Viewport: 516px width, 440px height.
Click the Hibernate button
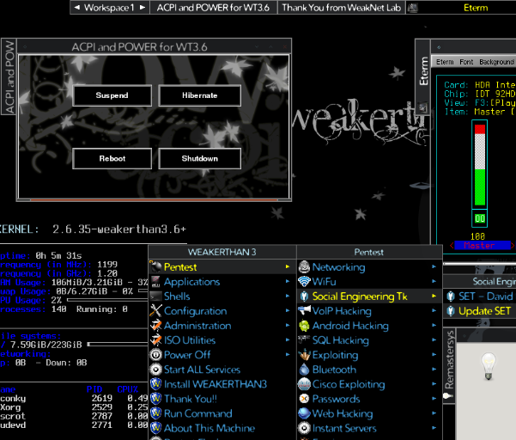tap(200, 95)
